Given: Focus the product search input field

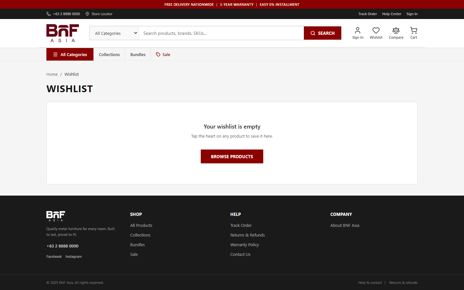Looking at the screenshot, I should 221,33.
